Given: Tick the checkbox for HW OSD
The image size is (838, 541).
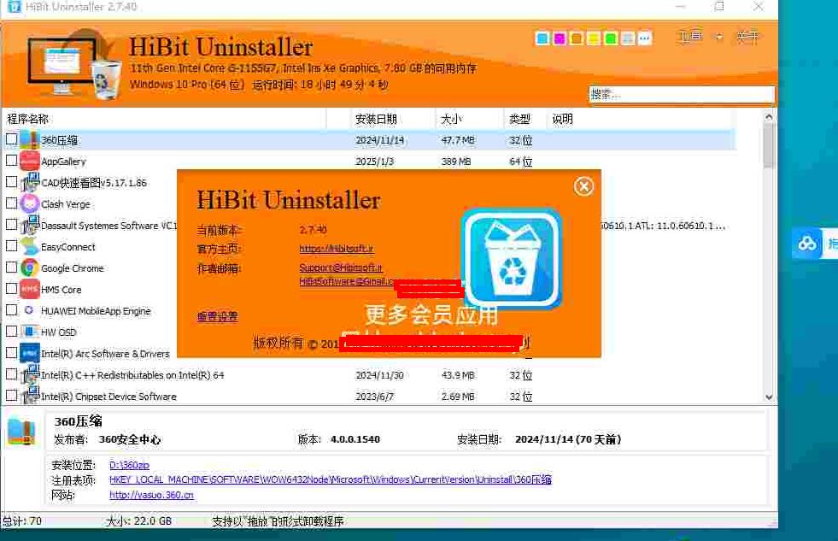Looking at the screenshot, I should click(x=11, y=332).
